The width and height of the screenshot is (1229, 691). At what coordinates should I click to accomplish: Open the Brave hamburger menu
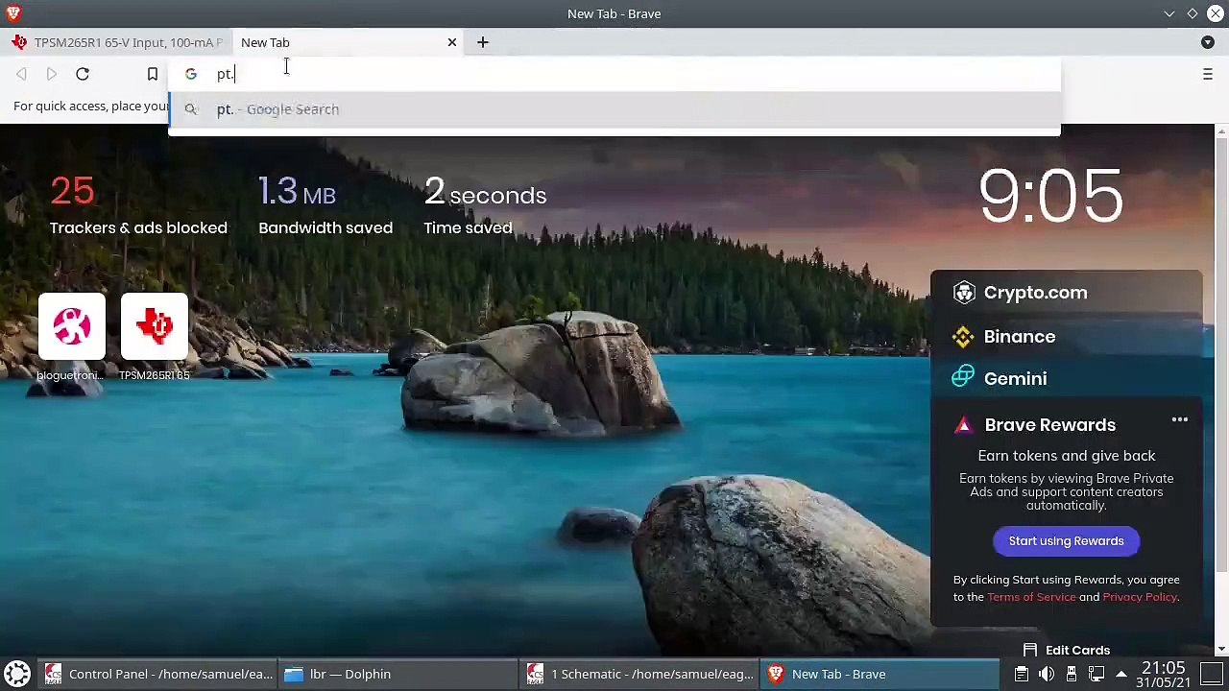[x=1208, y=74]
